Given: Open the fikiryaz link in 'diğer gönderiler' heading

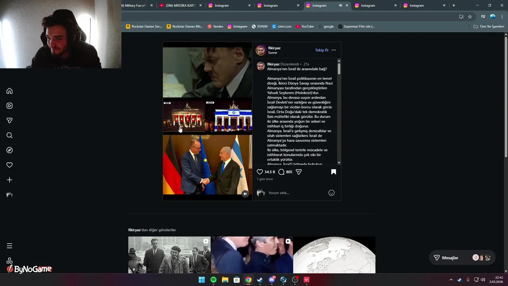Looking at the screenshot, I should [135, 230].
